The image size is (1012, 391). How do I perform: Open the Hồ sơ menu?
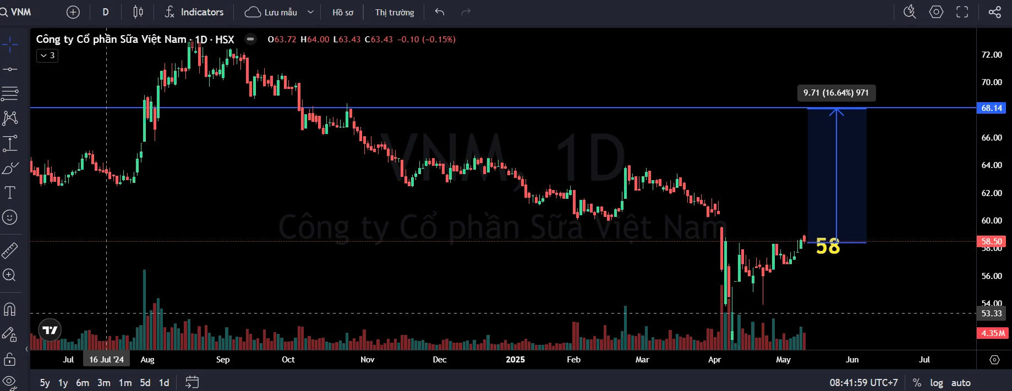click(343, 12)
